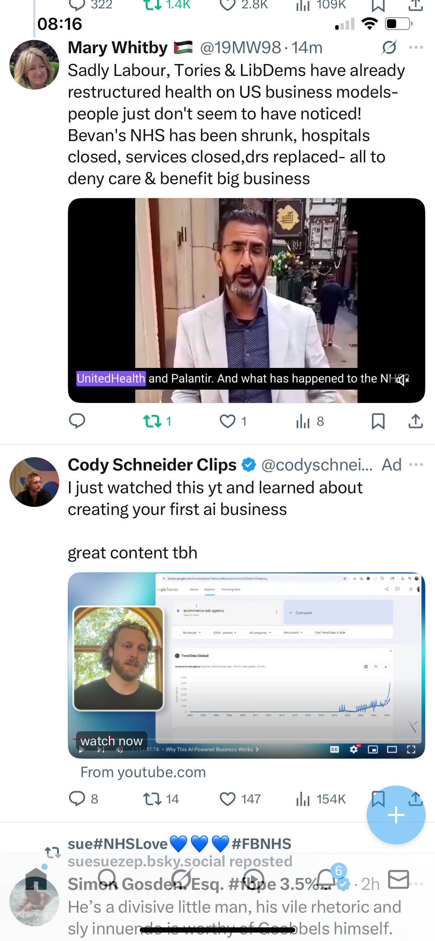
Task: Like Mary Whitby's tweet
Action: [x=228, y=421]
